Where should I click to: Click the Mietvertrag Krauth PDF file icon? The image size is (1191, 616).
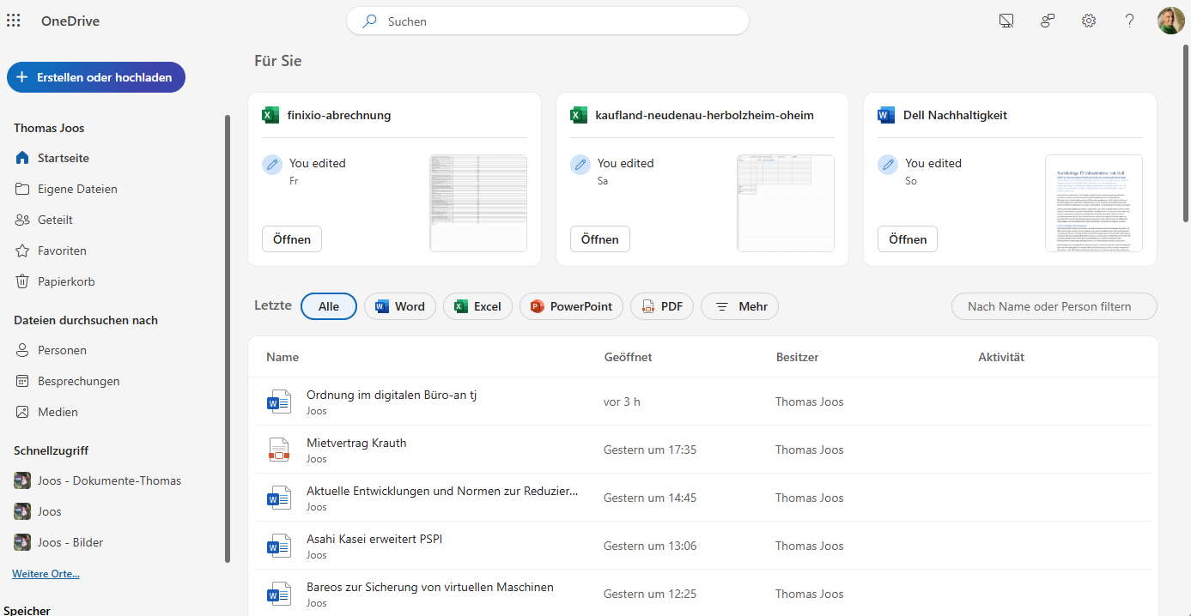pyautogui.click(x=279, y=450)
